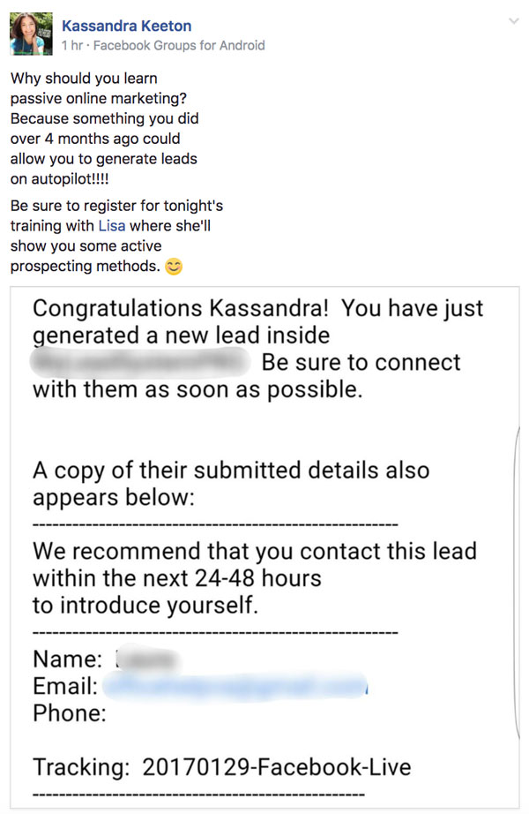Image resolution: width=529 pixels, height=814 pixels.
Task: Open the 'Facebook Groups for Android' link
Action: tap(179, 46)
